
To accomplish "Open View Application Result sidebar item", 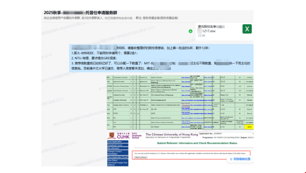I will click(x=118, y=157).
